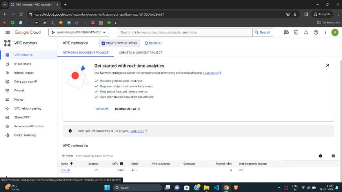Viewport: 342px width, 192px height.
Task: Dismiss the real-time analytics banner
Action: (327, 65)
